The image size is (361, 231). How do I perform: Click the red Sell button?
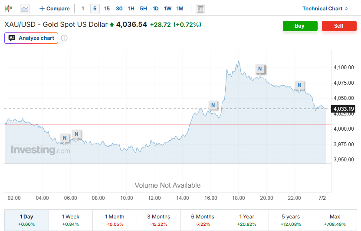(x=339, y=26)
